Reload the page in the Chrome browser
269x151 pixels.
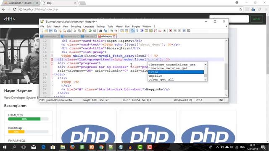coord(15,9)
